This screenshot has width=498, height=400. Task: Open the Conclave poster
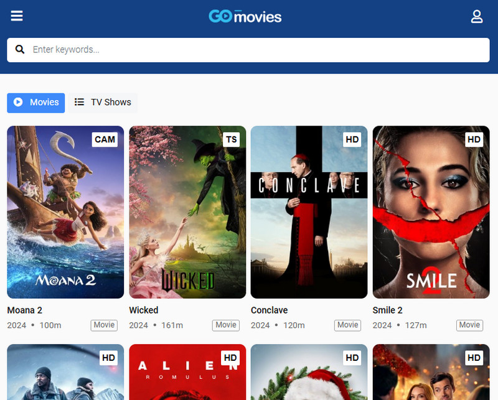click(309, 212)
